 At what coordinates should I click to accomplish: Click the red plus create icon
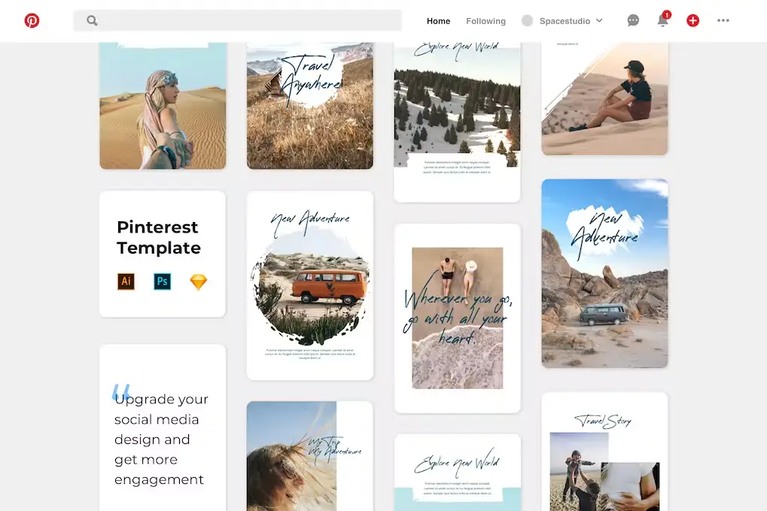coord(692,20)
